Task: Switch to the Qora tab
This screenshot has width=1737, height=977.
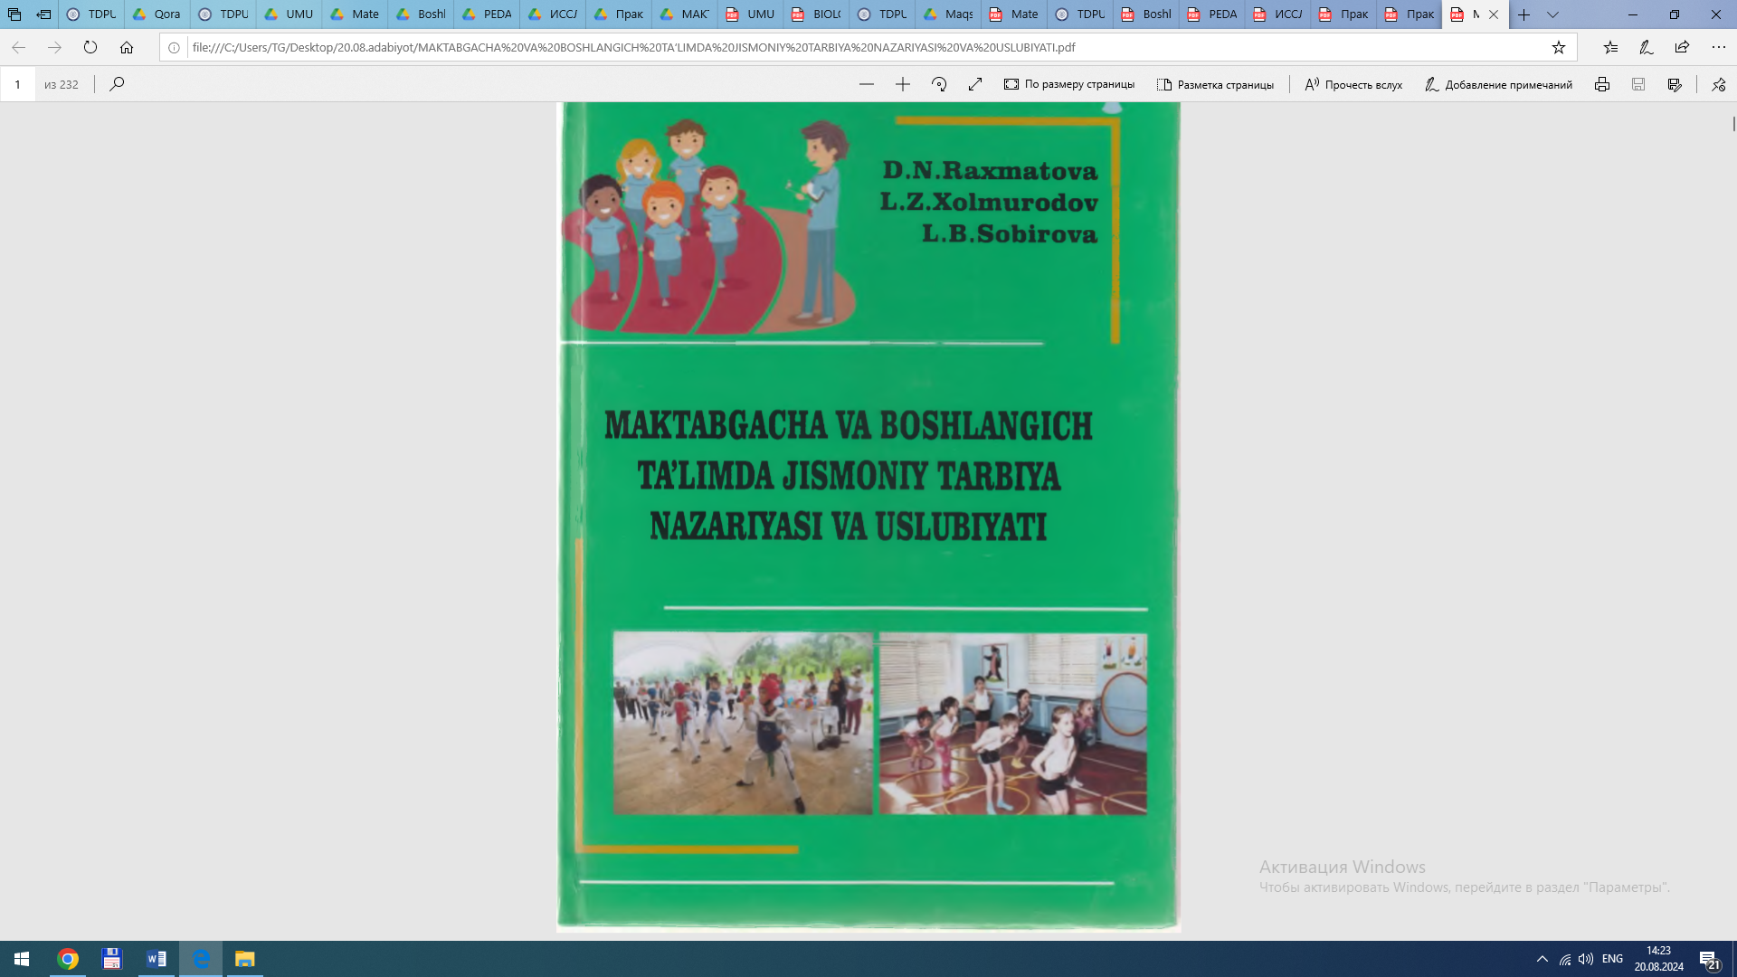Action: point(157,14)
